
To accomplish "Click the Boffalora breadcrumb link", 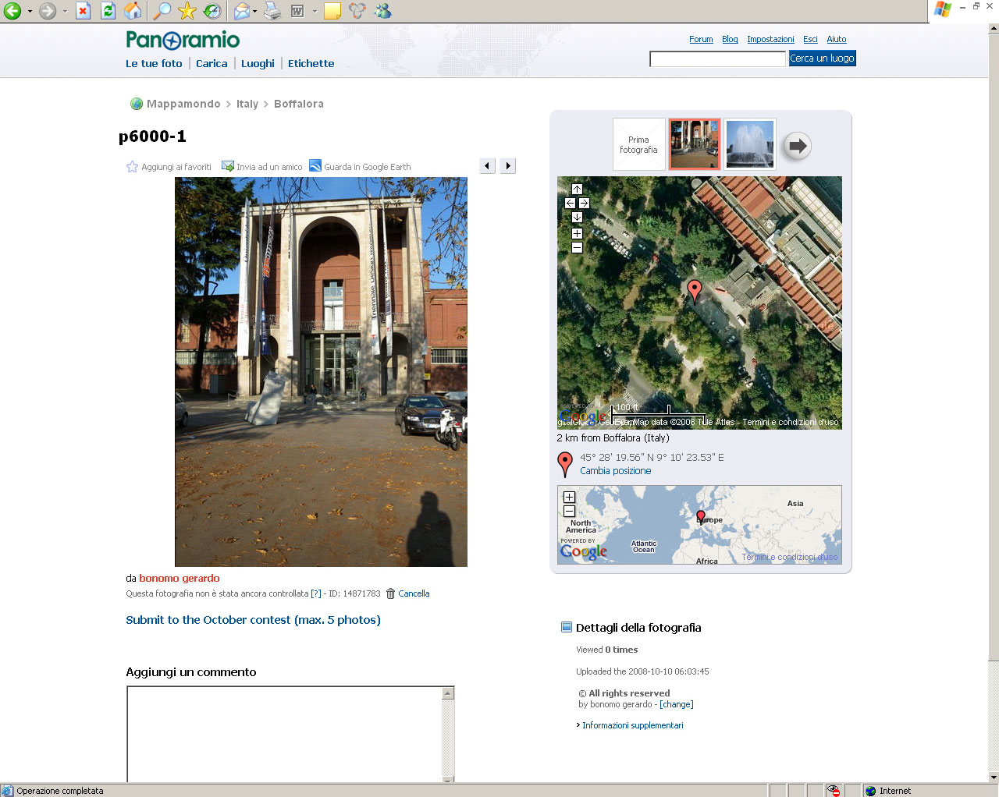I will click(299, 104).
